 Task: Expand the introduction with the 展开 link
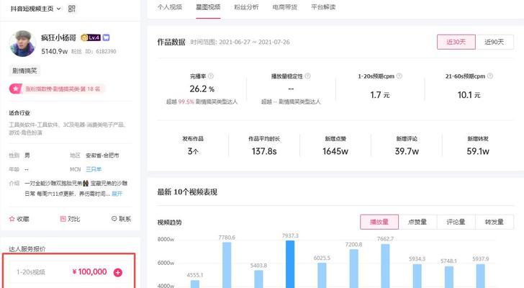click(117, 194)
